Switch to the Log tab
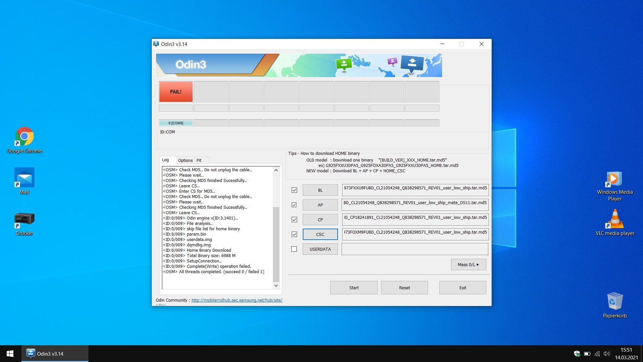Image resolution: width=643 pixels, height=362 pixels. pyautogui.click(x=168, y=160)
